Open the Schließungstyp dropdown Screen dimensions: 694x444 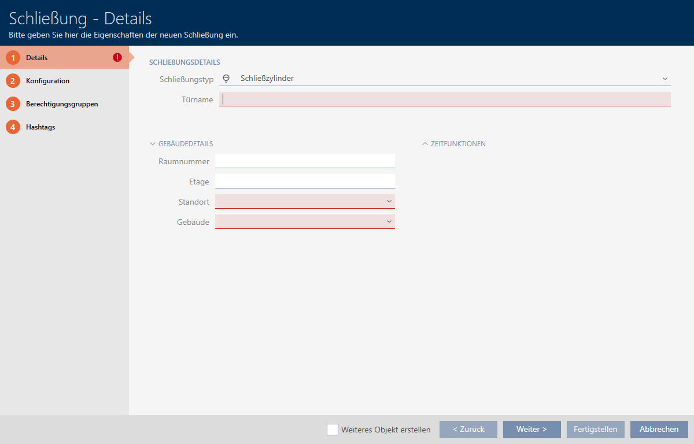coord(665,79)
